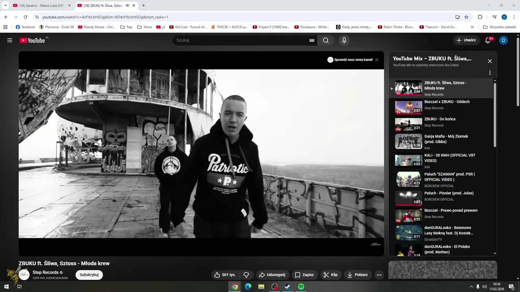520x292 pixels.
Task: Select 'Paluch - Pionier (prod. Julas)' title
Action: pos(449,193)
